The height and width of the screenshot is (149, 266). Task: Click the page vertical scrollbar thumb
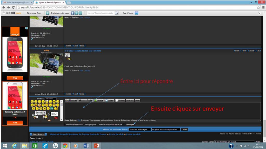coord(264,129)
